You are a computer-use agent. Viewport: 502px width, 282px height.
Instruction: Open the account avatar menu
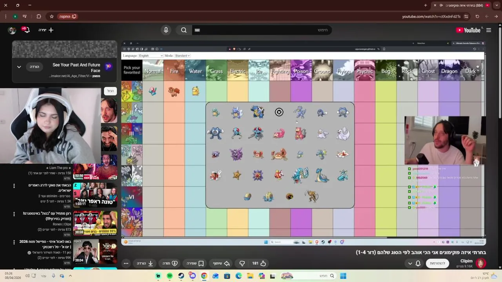(12, 30)
